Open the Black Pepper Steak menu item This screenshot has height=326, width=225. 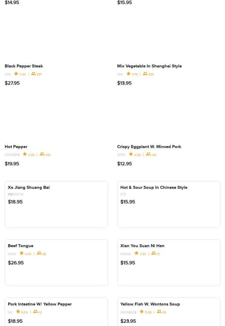(x=24, y=66)
